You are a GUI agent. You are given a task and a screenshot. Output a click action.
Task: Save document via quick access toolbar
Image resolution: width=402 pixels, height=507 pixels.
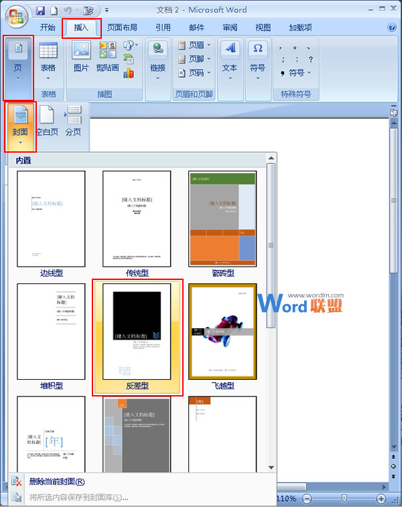coord(40,11)
